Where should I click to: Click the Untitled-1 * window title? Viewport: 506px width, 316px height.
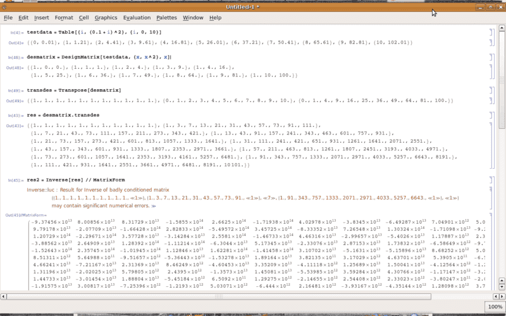pos(243,7)
